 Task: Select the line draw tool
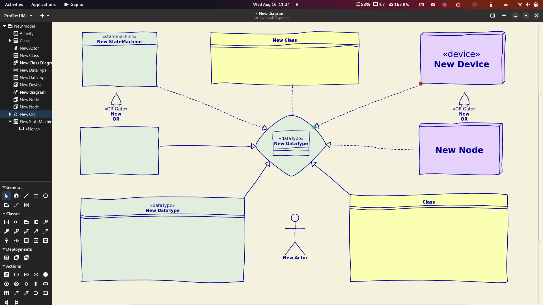[x=26, y=195]
